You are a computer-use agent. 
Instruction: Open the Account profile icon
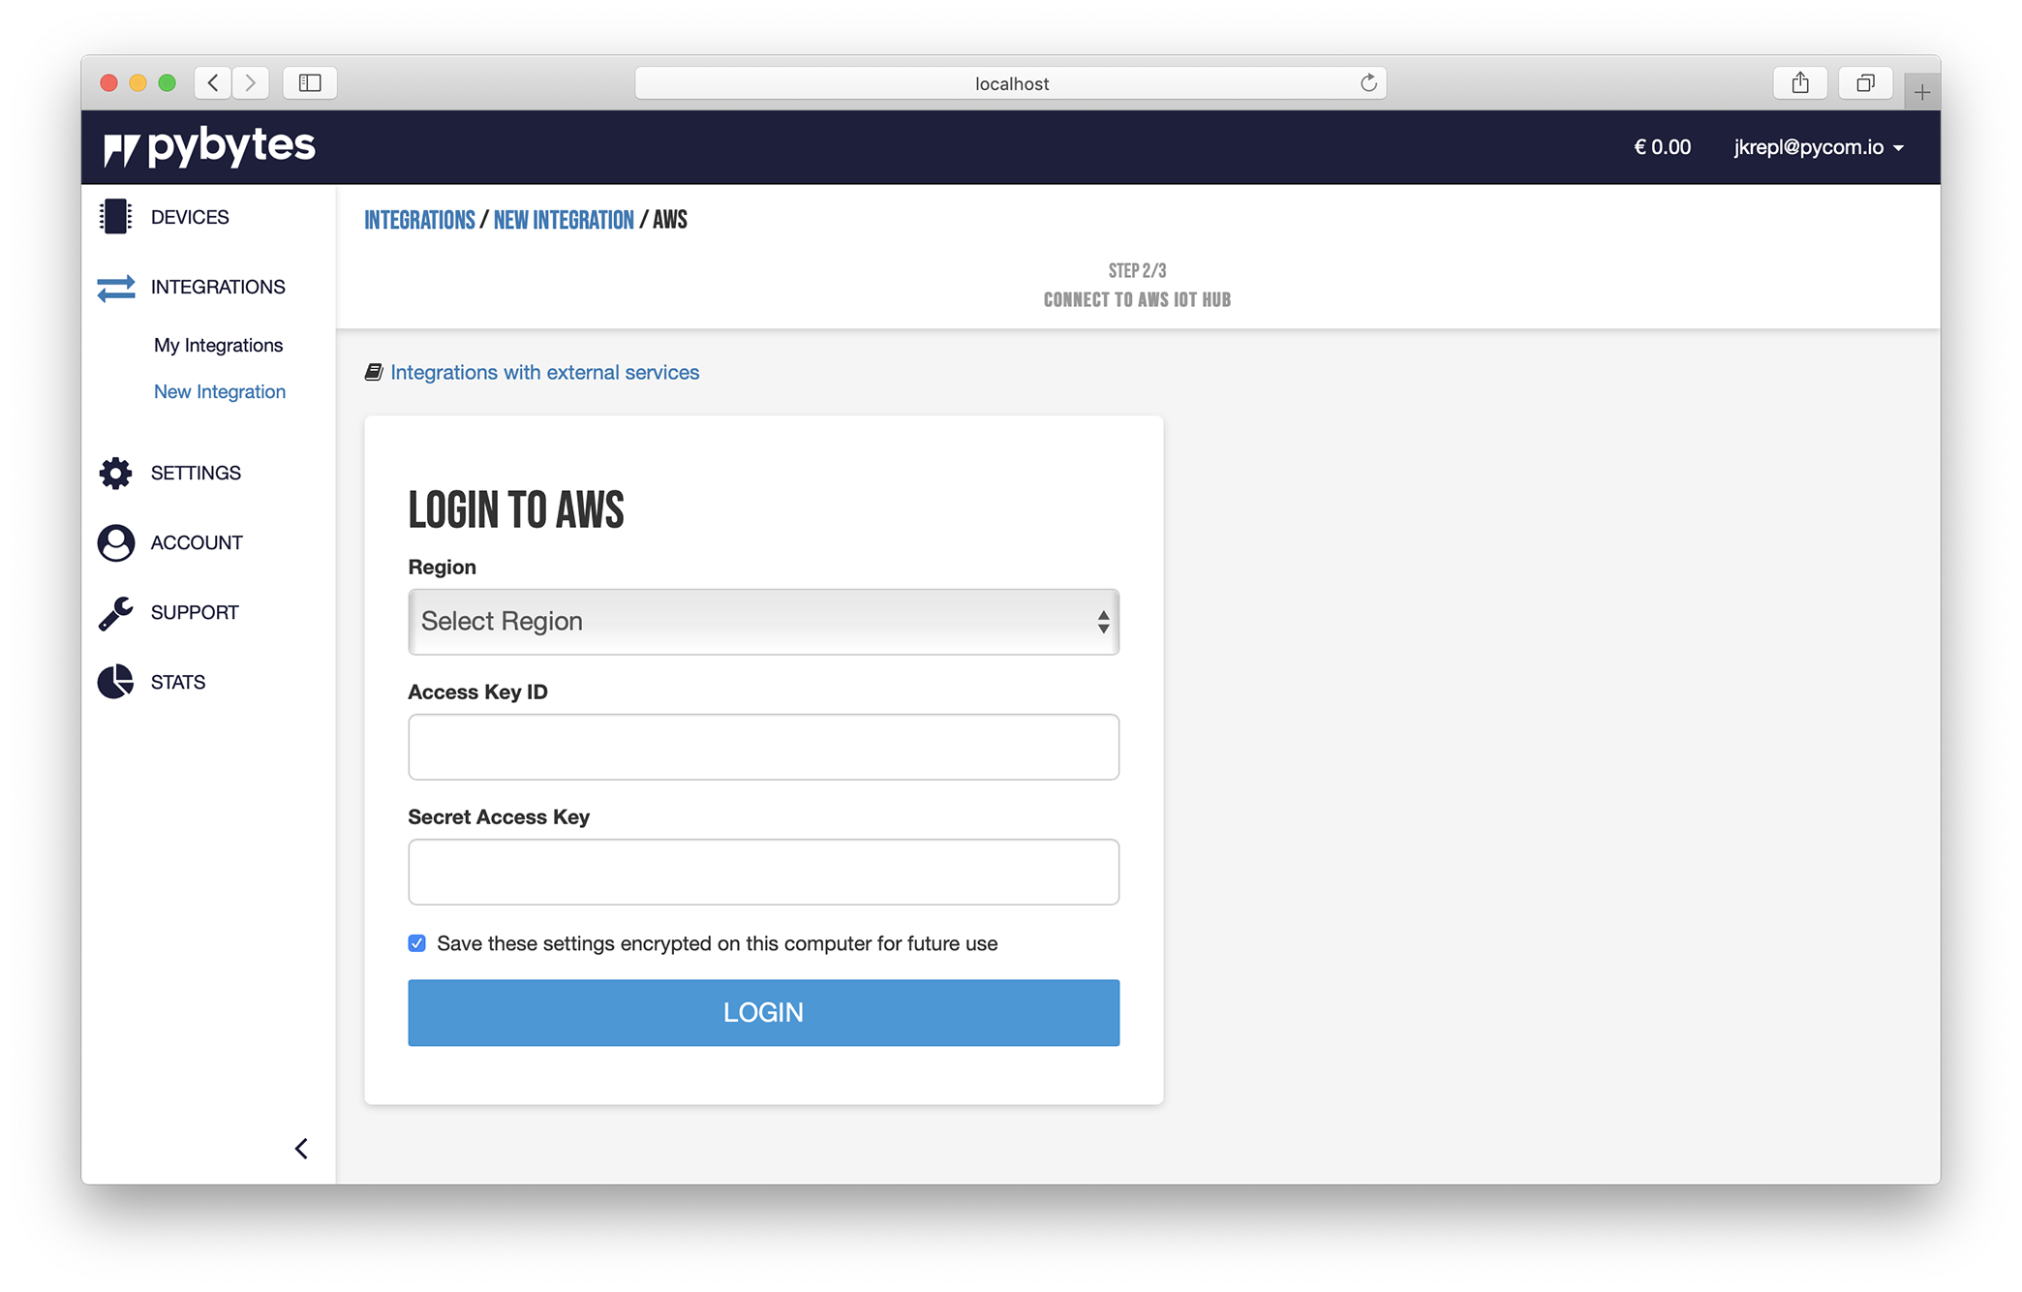[x=114, y=542]
